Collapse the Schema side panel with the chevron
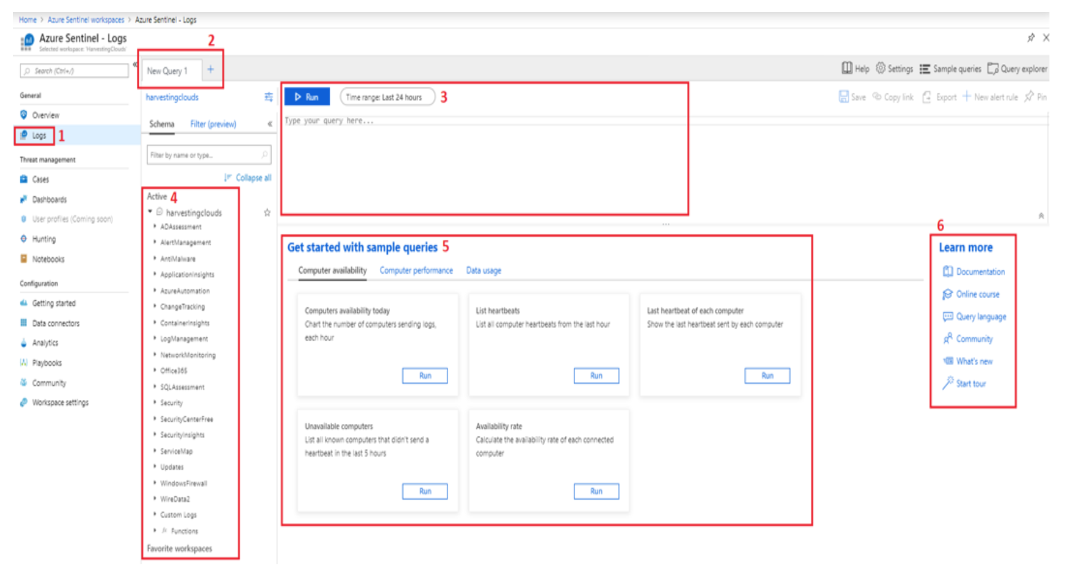 [x=270, y=124]
